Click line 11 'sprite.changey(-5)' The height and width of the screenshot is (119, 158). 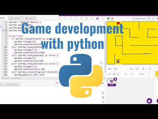25,50
